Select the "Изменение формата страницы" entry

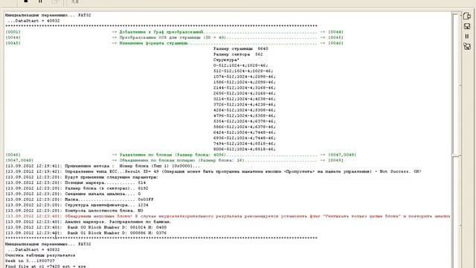click(x=154, y=43)
